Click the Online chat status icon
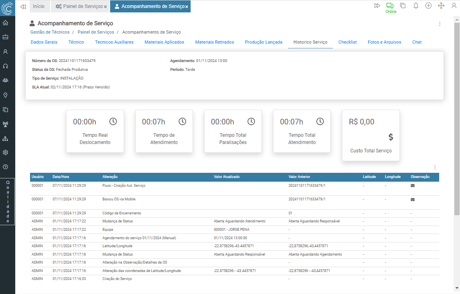460x294 pixels. 390,6
